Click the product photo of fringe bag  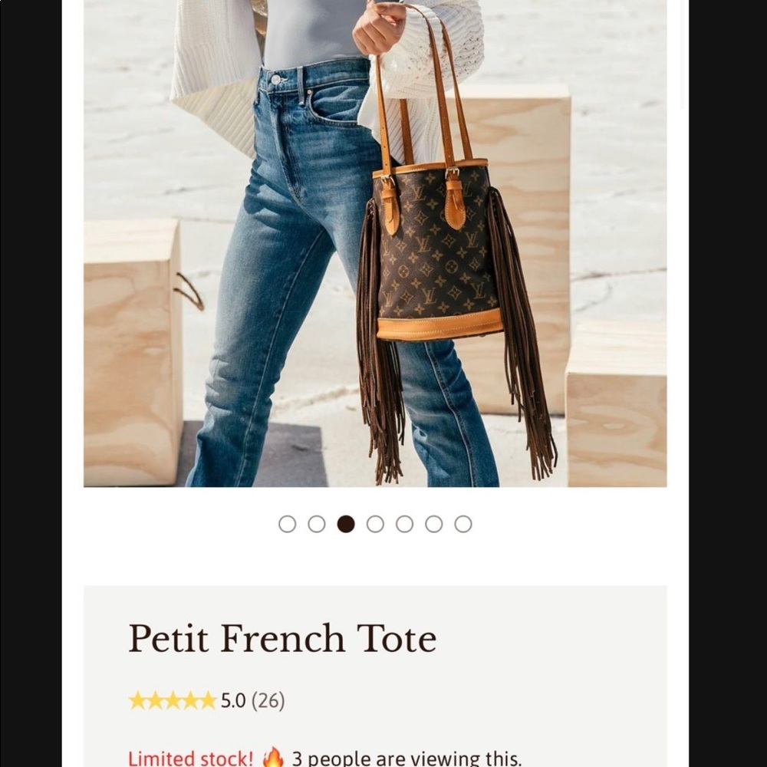(x=375, y=243)
